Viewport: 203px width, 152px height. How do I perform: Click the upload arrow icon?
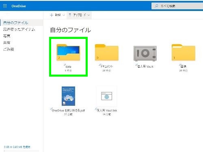[x=70, y=15]
